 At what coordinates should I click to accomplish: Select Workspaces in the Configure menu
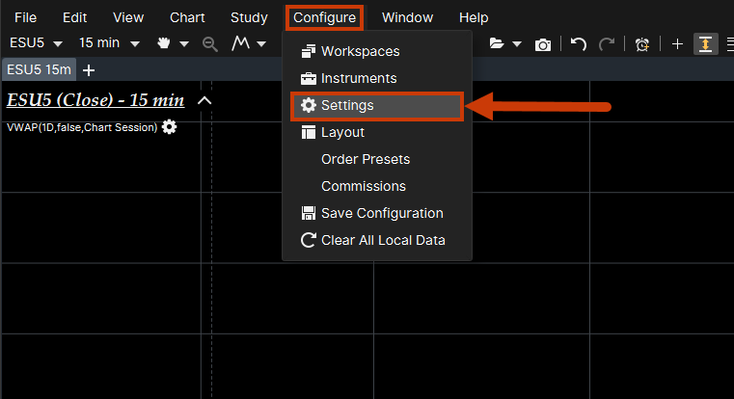pyautogui.click(x=360, y=51)
